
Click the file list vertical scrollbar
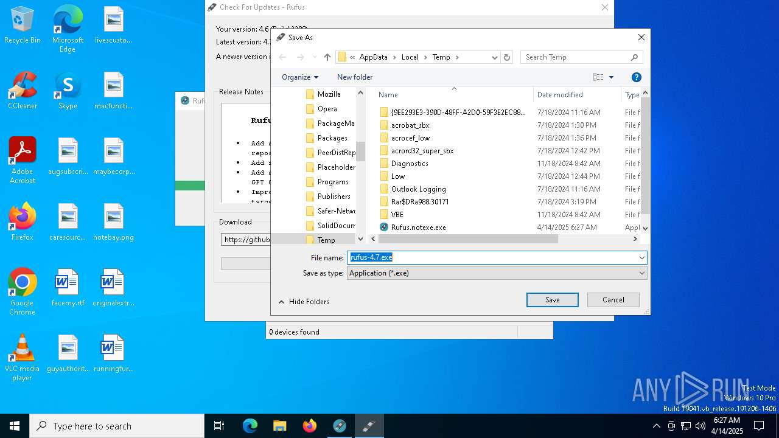(645, 155)
